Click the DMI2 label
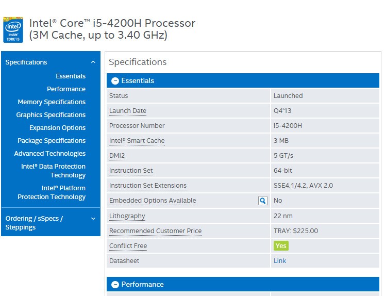The height and width of the screenshot is (296, 385). tap(117, 156)
